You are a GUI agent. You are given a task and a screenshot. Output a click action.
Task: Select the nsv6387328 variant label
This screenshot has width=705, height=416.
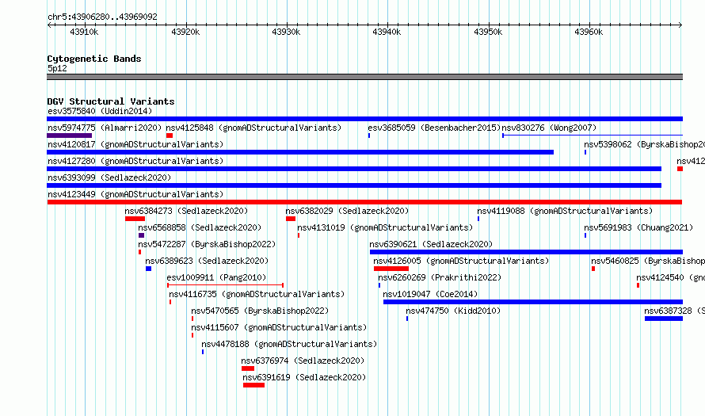click(674, 311)
